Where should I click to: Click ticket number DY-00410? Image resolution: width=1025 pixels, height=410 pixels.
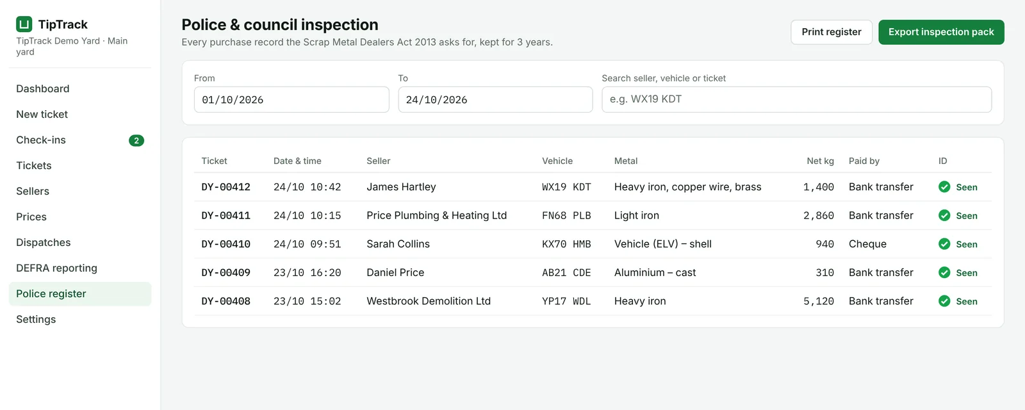click(x=226, y=244)
